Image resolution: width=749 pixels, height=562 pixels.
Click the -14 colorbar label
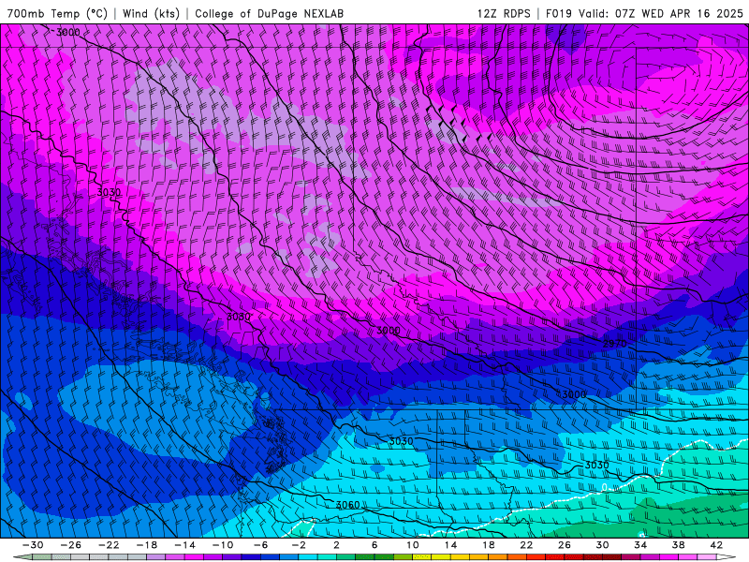pos(184,545)
